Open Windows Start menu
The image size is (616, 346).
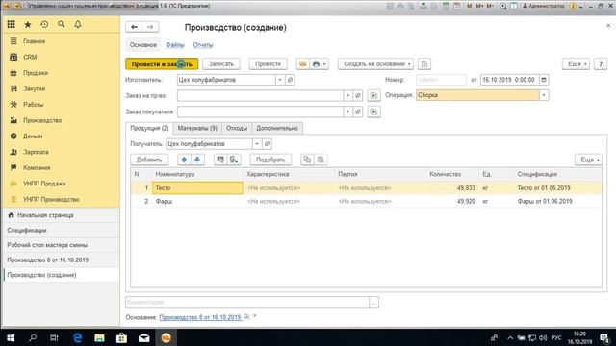point(11,337)
